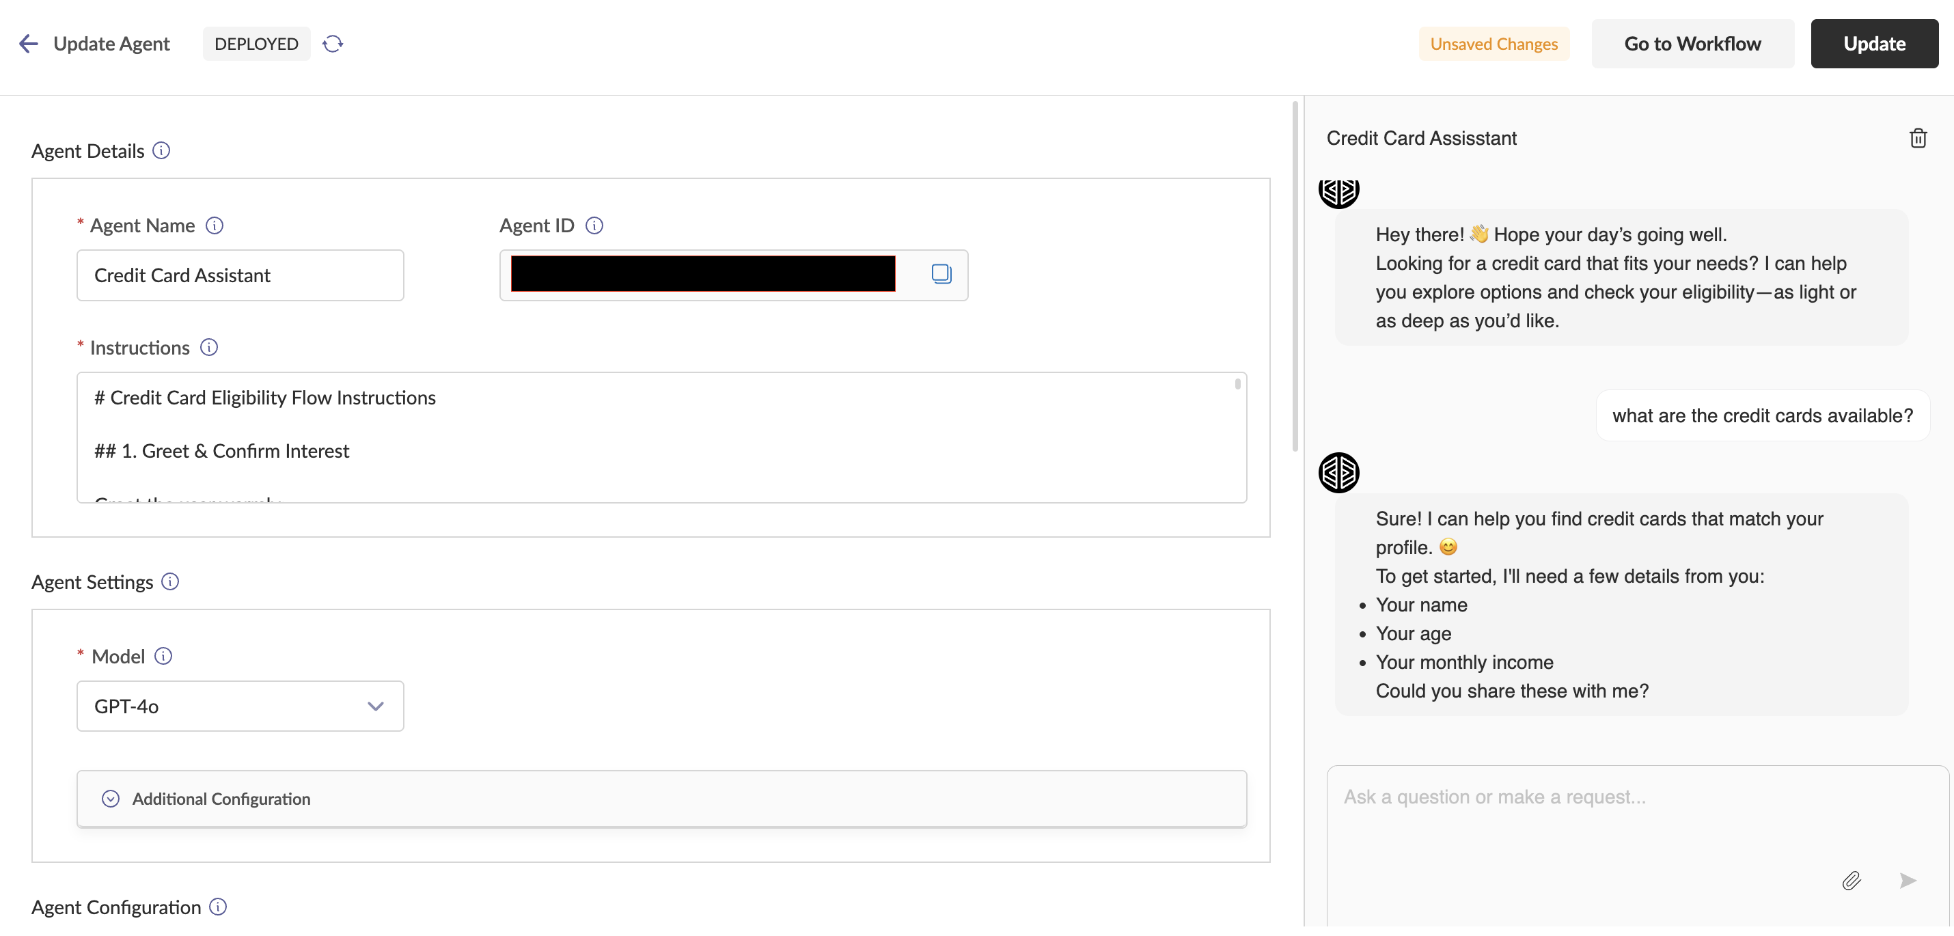
Task: Click the info icon beside Agent Configuration
Action: click(219, 907)
